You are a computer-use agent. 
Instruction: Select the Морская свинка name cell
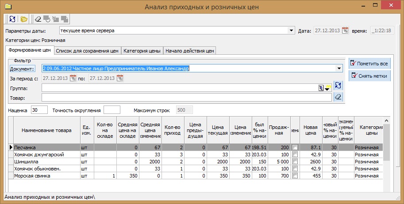coord(46,176)
